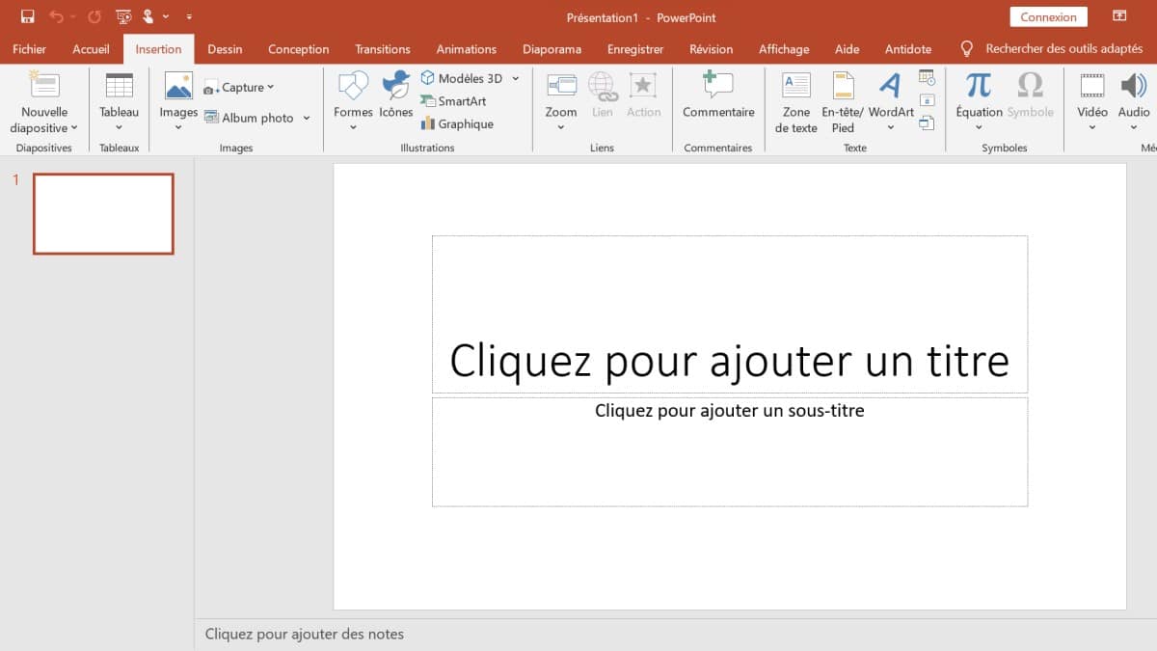Select slide 1 thumbnail

[x=103, y=213]
